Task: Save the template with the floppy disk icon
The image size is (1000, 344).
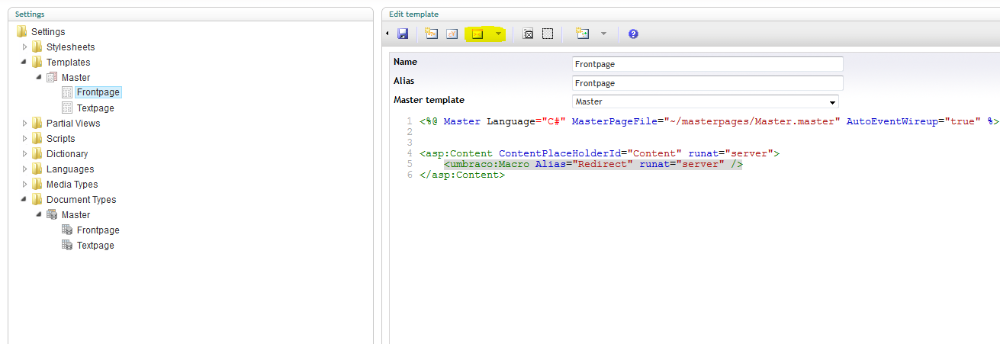Action: (403, 34)
